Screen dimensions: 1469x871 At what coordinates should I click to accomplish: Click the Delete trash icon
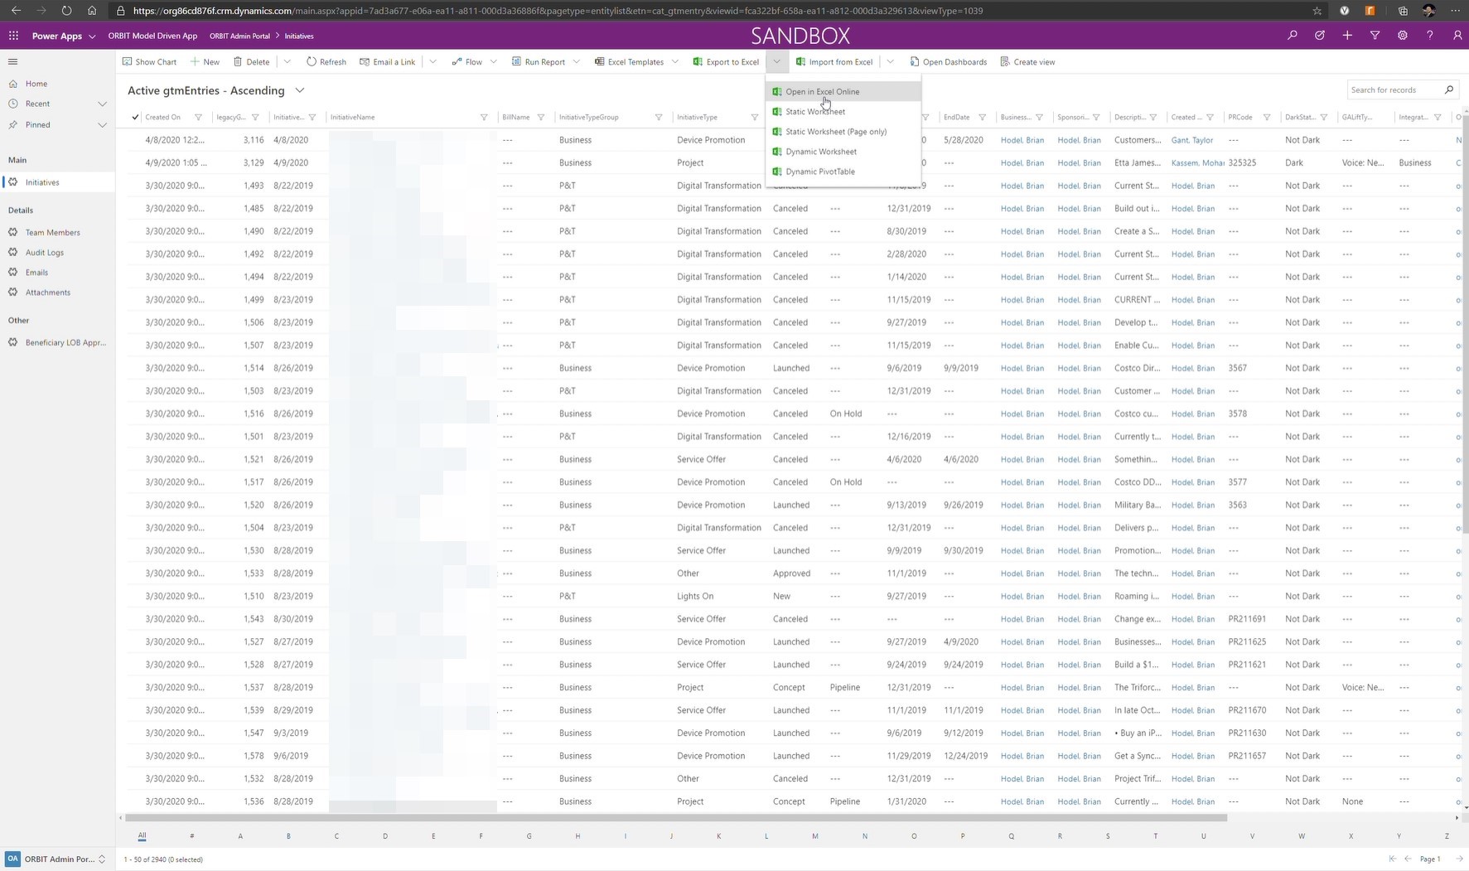tap(238, 62)
